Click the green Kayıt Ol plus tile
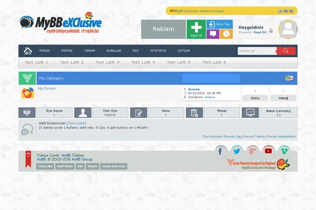 [x=196, y=29]
